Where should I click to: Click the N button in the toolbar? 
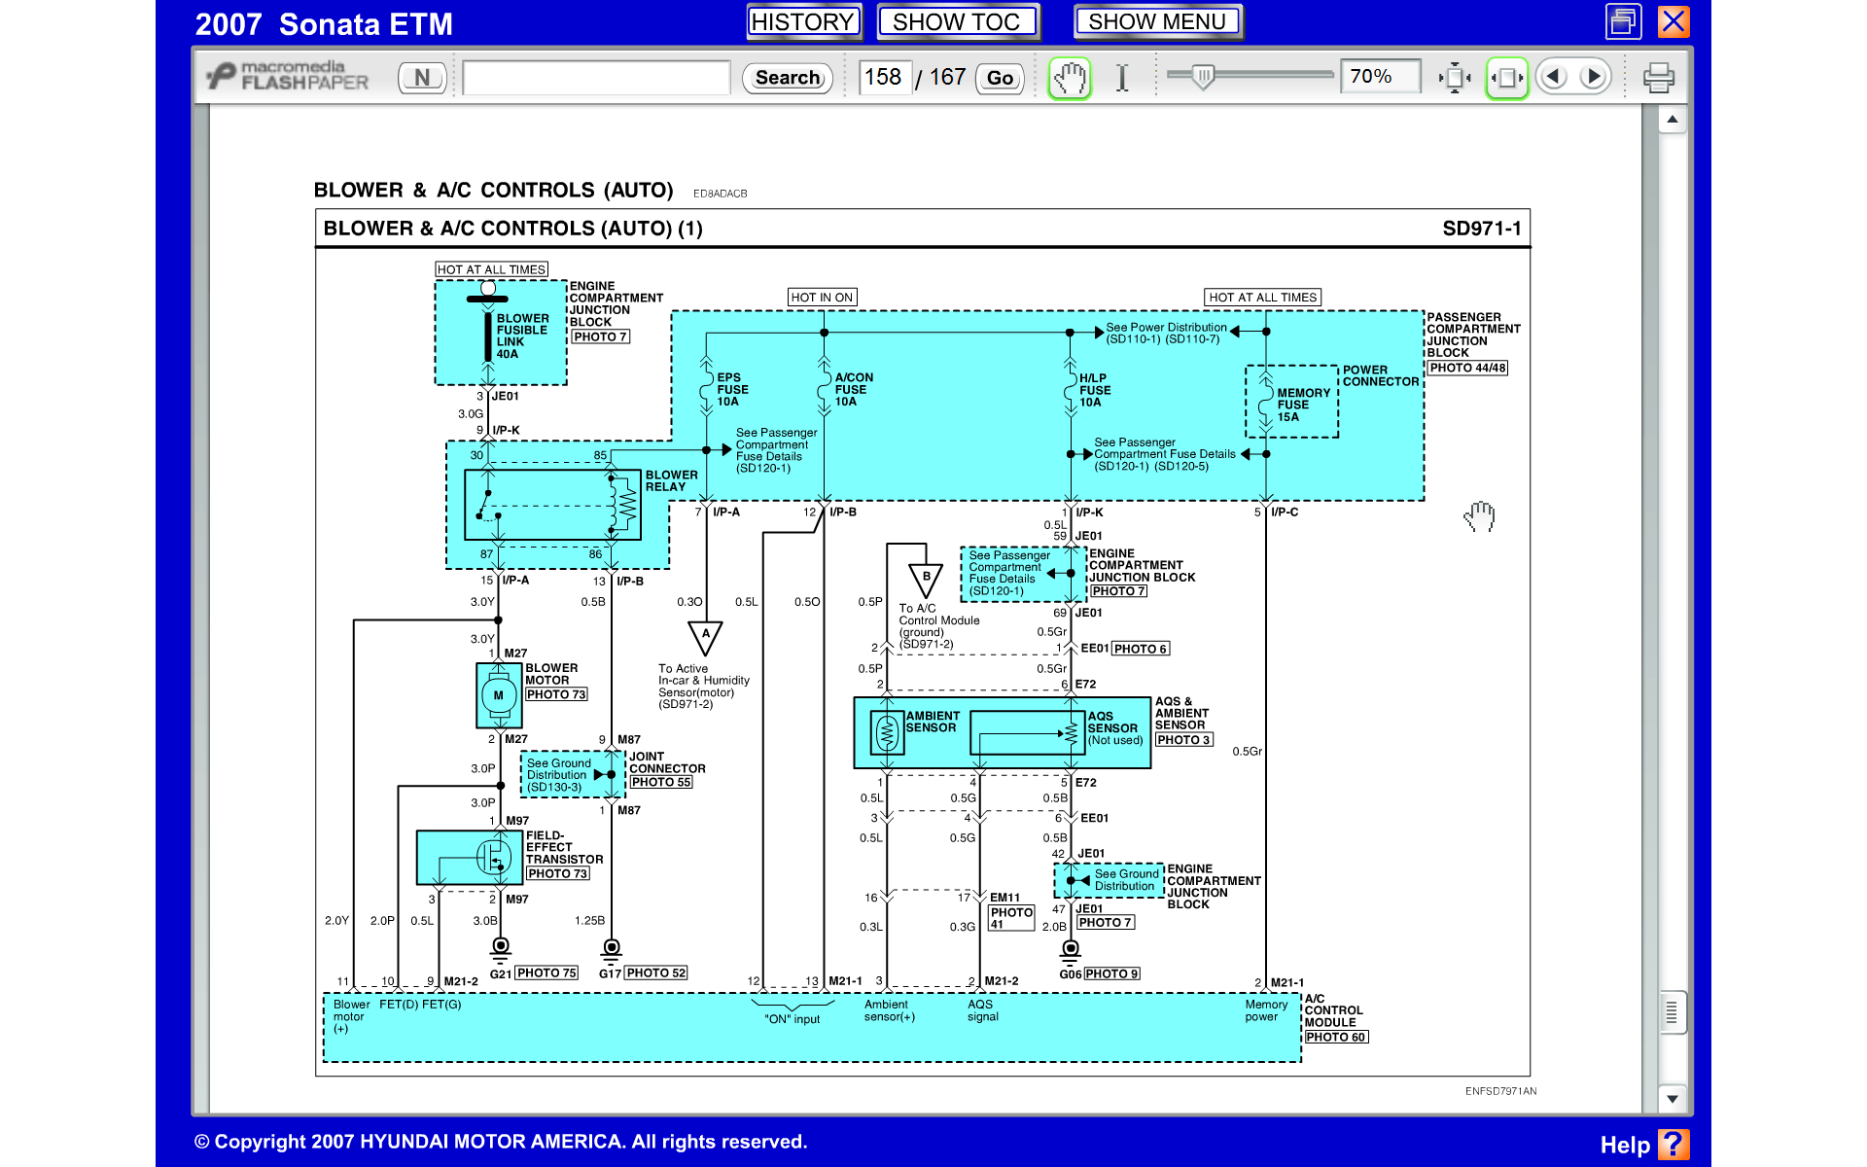click(422, 78)
